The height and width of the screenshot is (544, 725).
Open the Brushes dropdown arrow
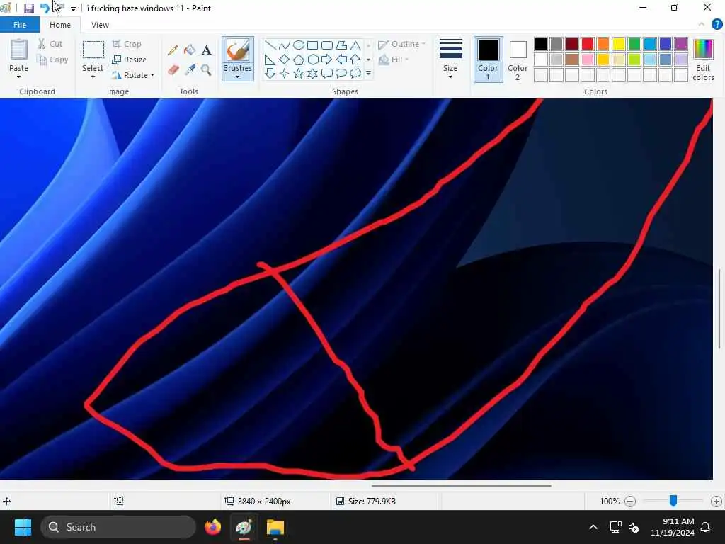(x=238, y=76)
